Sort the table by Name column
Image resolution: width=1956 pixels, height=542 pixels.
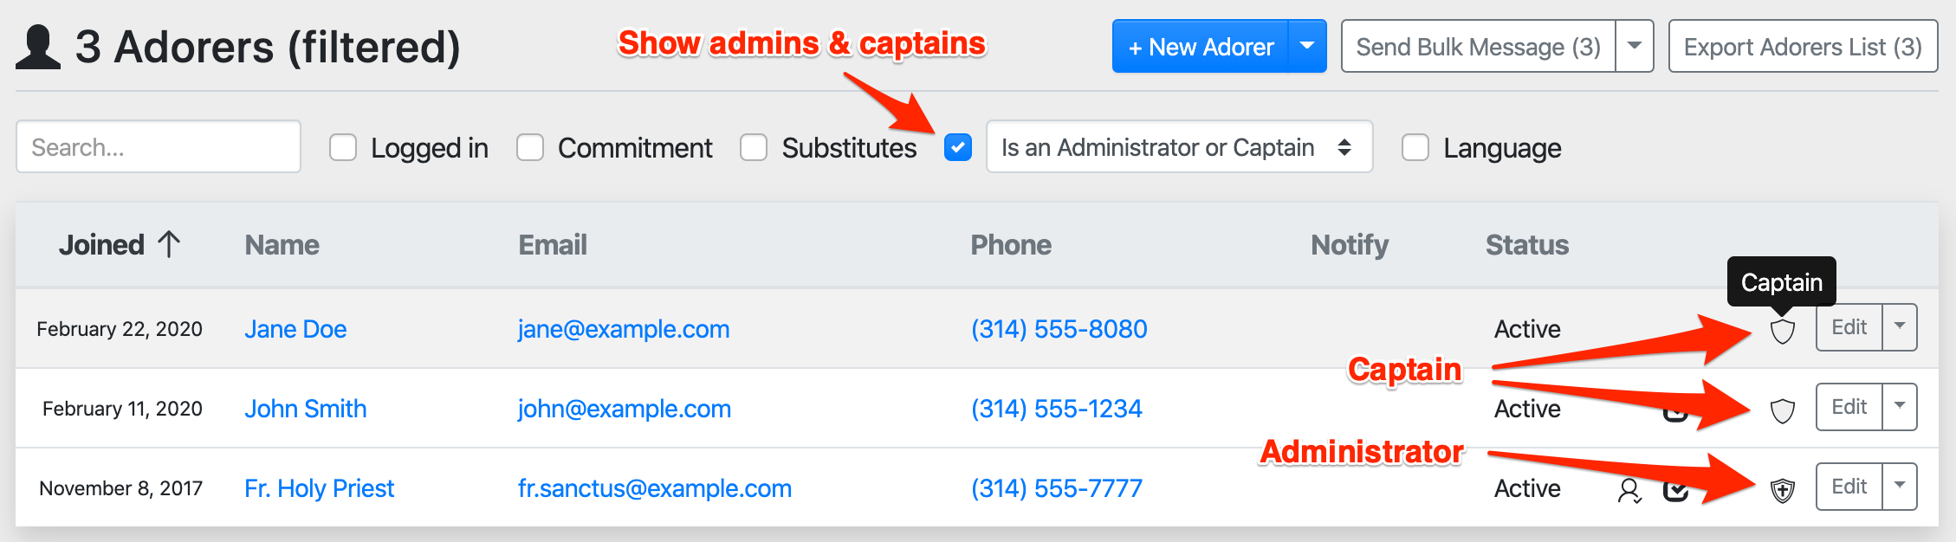tap(282, 245)
